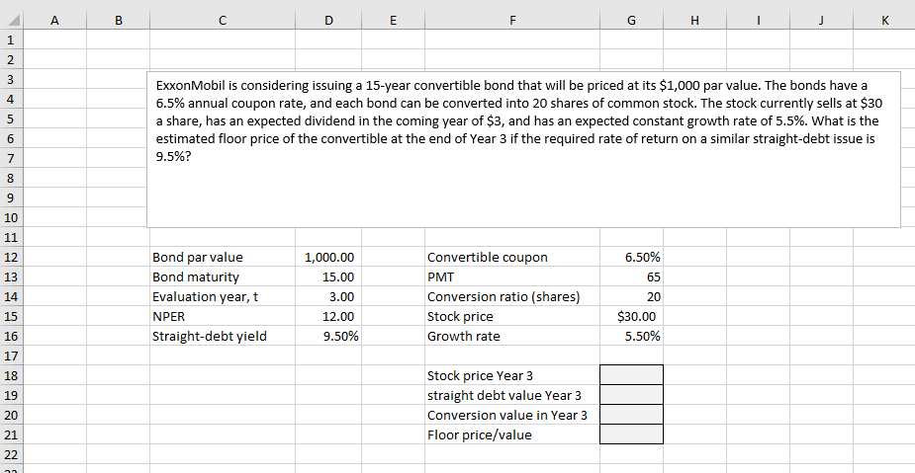The image size is (915, 473).
Task: Select the 'Straight-debt yield' label cell
Action: pos(223,336)
